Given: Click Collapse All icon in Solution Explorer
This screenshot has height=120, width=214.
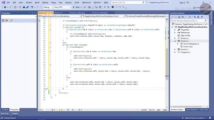Looking at the screenshot, I should pos(202,17).
